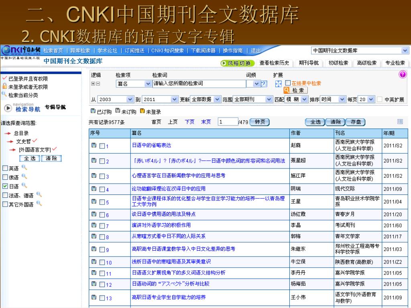Image resolution: width=411 pixels, height=308 pixels.
Task: Click the disk icon for row 13
Action: (94, 297)
